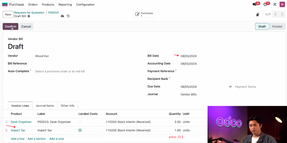Click Recipient Bank help question mark
This screenshot has height=143, width=287.
(170, 78)
